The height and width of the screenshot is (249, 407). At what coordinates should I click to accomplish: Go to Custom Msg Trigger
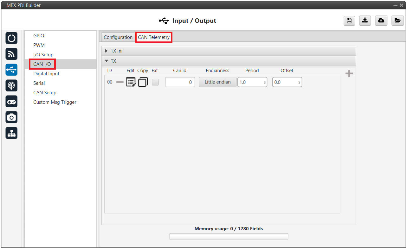[55, 102]
